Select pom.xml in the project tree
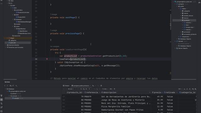Image resolution: width=201 pixels, height=113 pixels. tap(13, 43)
